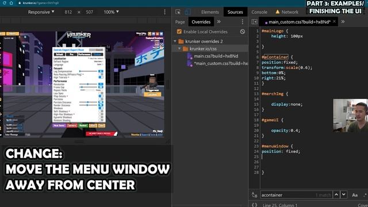Switch to the Network tab
The image size is (368, 207).
(290, 12)
